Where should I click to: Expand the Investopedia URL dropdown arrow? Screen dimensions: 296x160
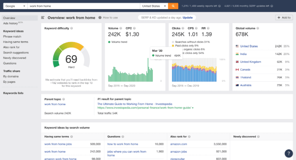193,108
